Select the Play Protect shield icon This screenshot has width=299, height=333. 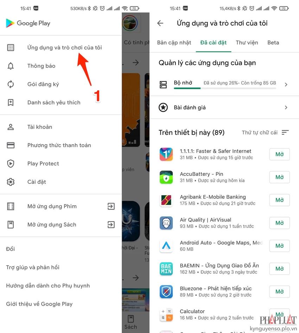tap(11, 164)
